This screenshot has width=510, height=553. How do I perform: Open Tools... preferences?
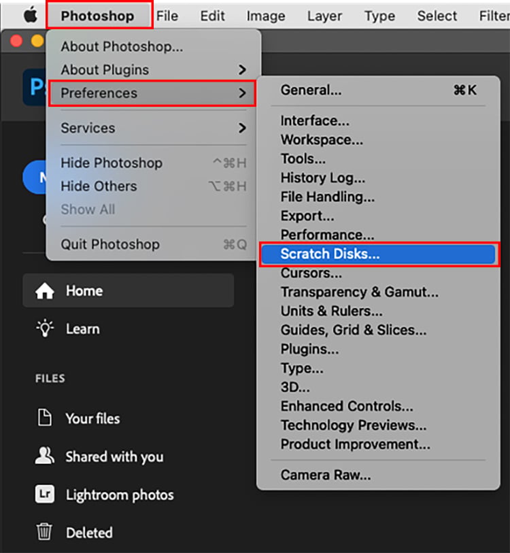click(x=378, y=159)
